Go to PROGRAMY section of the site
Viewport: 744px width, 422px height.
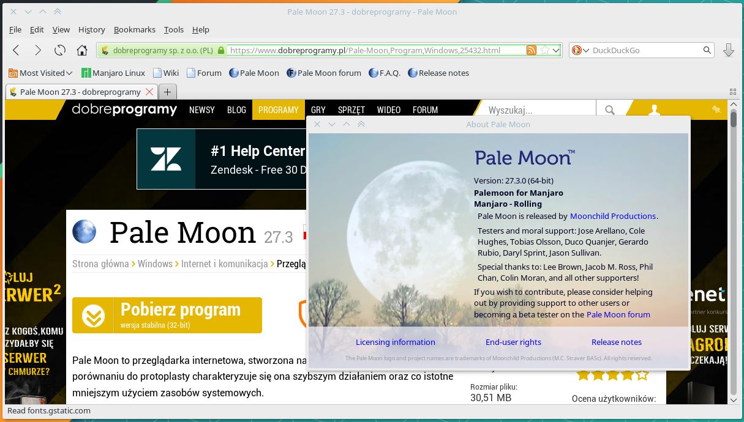tap(279, 110)
